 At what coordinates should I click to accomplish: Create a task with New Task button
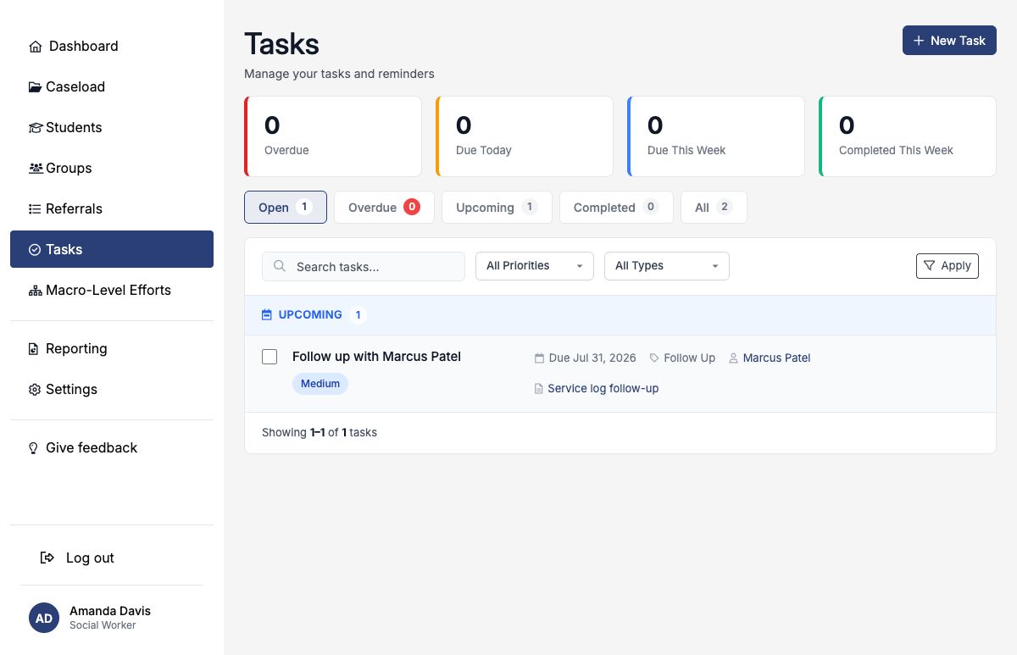949,41
